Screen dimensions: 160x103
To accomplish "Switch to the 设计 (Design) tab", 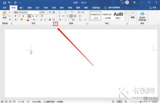I will pyautogui.click(x=38, y=8).
